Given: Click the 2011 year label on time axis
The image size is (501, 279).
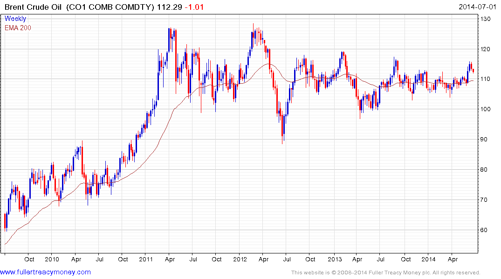Looking at the screenshot, I should click(x=146, y=259).
